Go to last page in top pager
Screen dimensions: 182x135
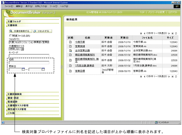[x=173, y=33]
